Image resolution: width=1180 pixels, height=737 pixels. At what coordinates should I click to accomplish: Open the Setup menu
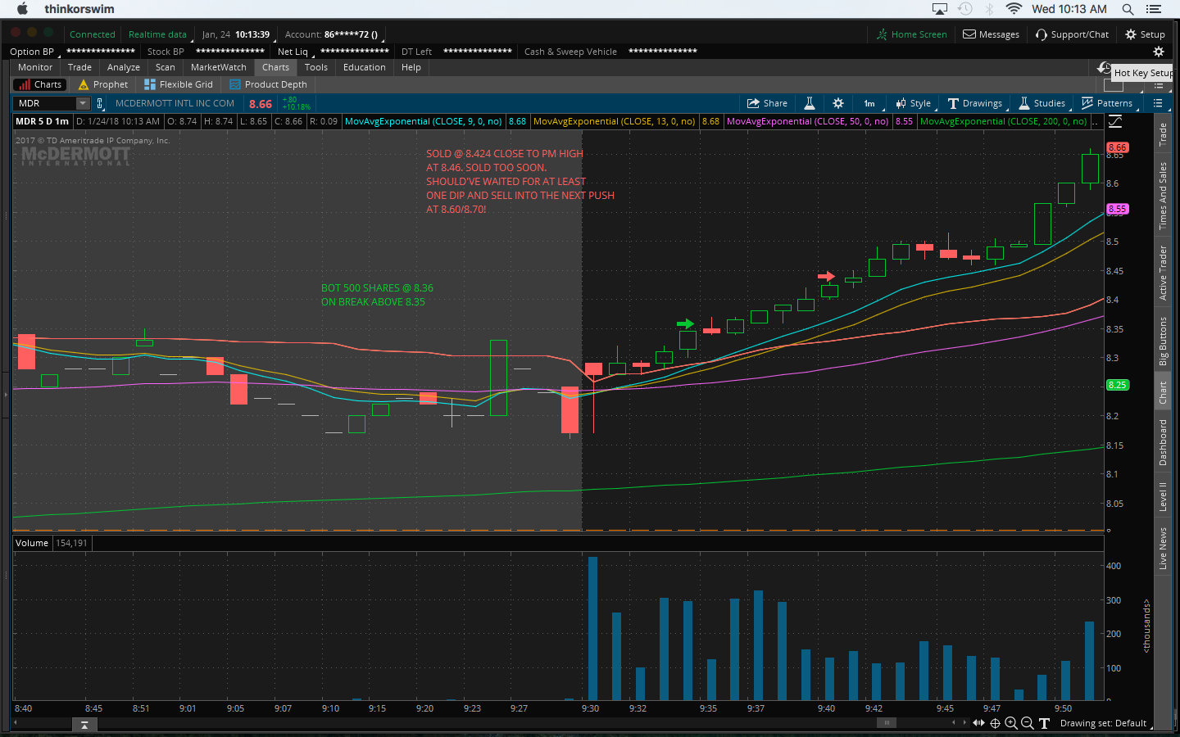tap(1145, 34)
